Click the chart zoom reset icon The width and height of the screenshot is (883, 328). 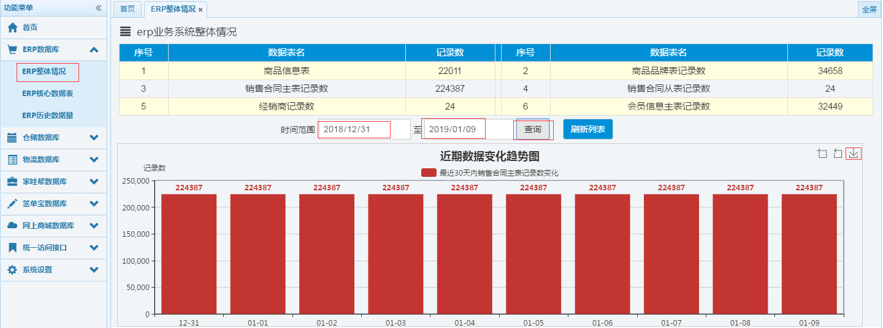click(x=838, y=153)
